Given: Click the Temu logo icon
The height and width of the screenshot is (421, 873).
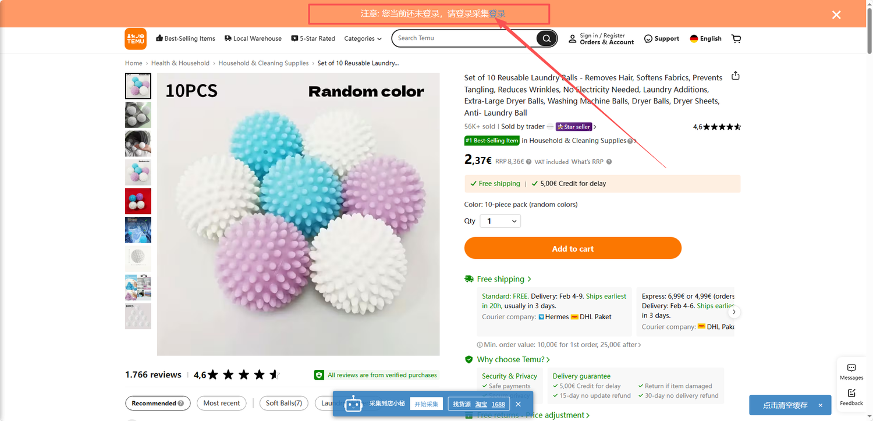Looking at the screenshot, I should point(136,39).
